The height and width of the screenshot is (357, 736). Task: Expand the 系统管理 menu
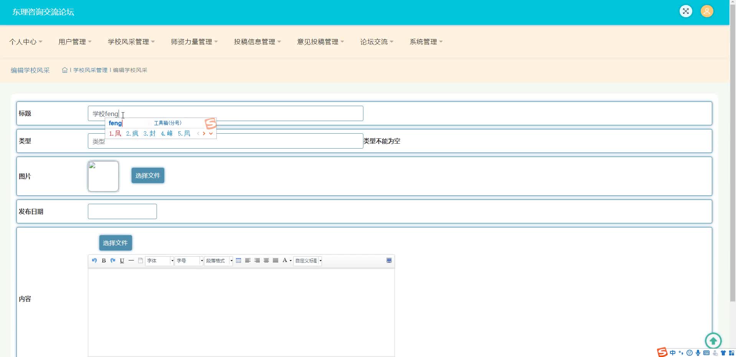tap(426, 42)
